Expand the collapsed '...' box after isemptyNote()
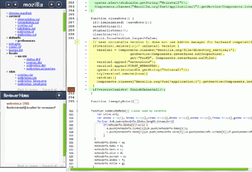The image size is (252, 172). [136, 101]
